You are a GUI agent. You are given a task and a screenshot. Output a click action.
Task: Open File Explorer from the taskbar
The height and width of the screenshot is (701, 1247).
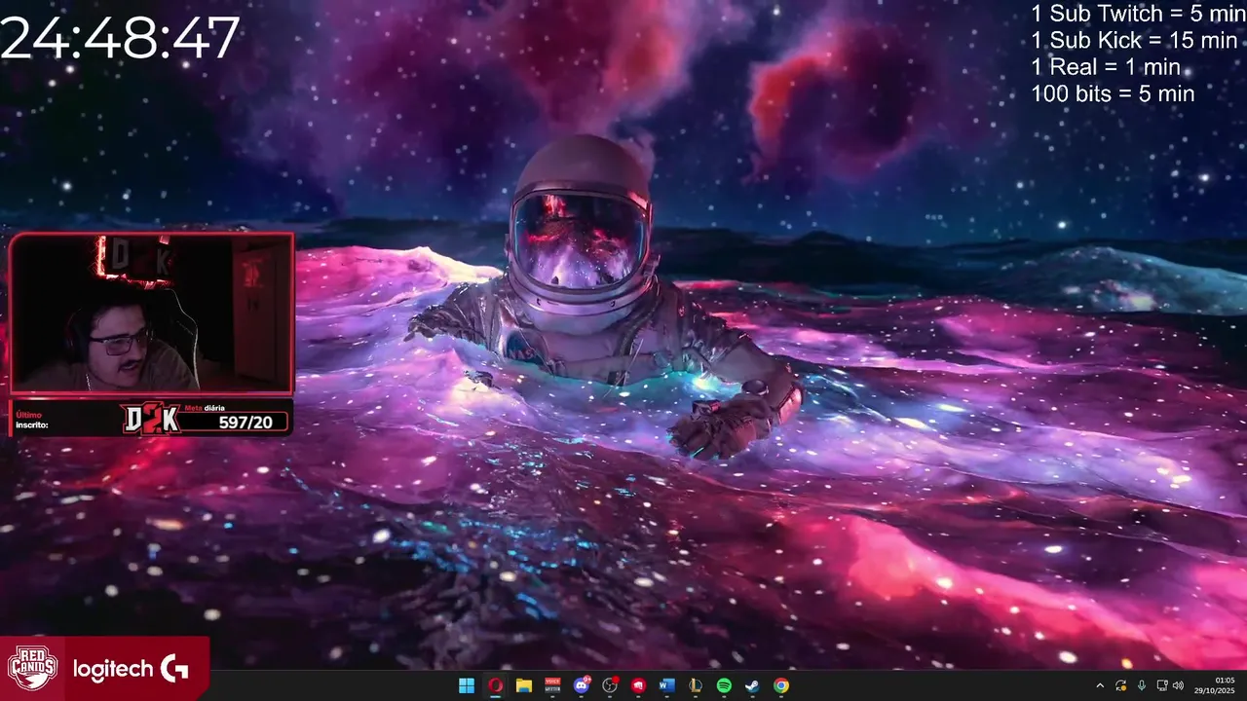523,685
